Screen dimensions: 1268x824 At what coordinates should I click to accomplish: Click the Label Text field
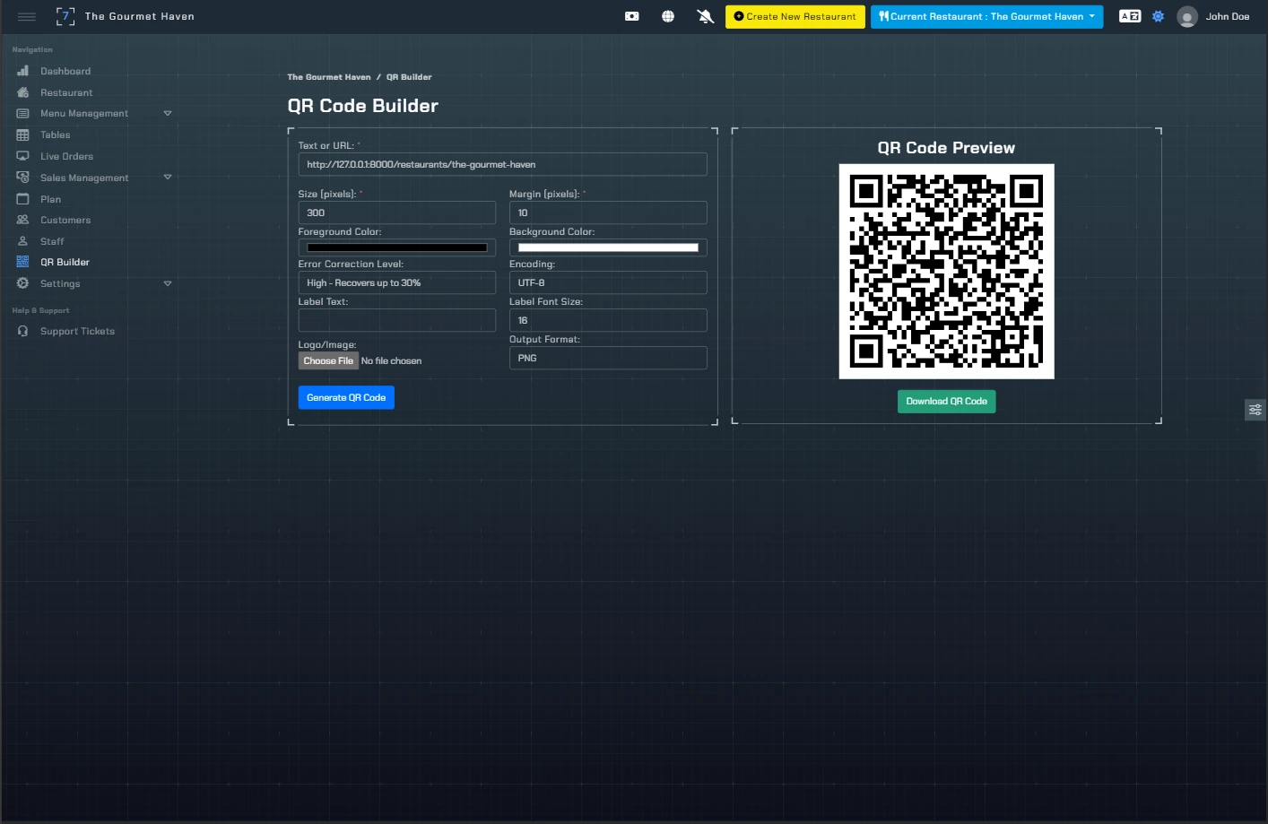(x=396, y=320)
